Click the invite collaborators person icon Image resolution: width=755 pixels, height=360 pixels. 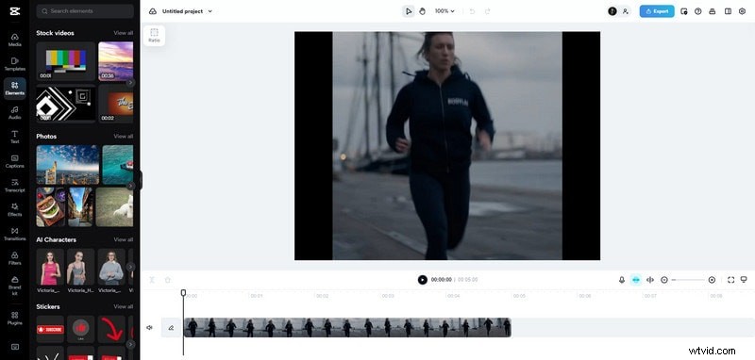pyautogui.click(x=625, y=11)
